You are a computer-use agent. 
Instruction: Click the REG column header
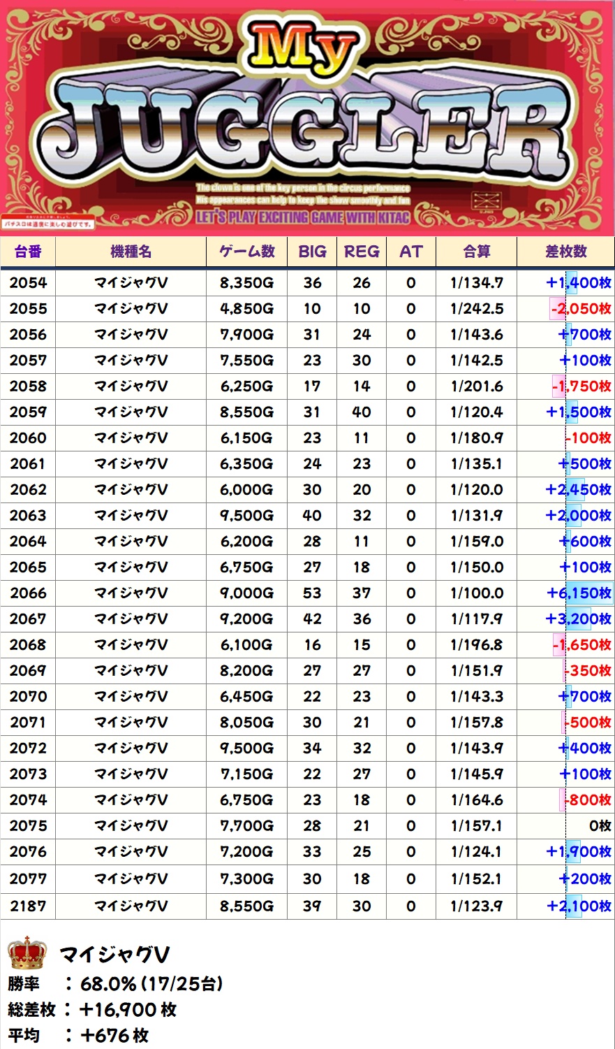click(362, 252)
